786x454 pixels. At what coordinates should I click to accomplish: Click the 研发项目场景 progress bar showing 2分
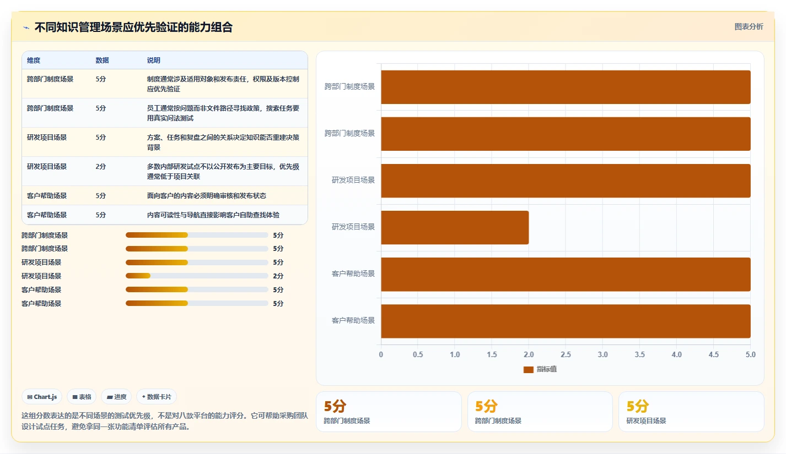click(197, 276)
